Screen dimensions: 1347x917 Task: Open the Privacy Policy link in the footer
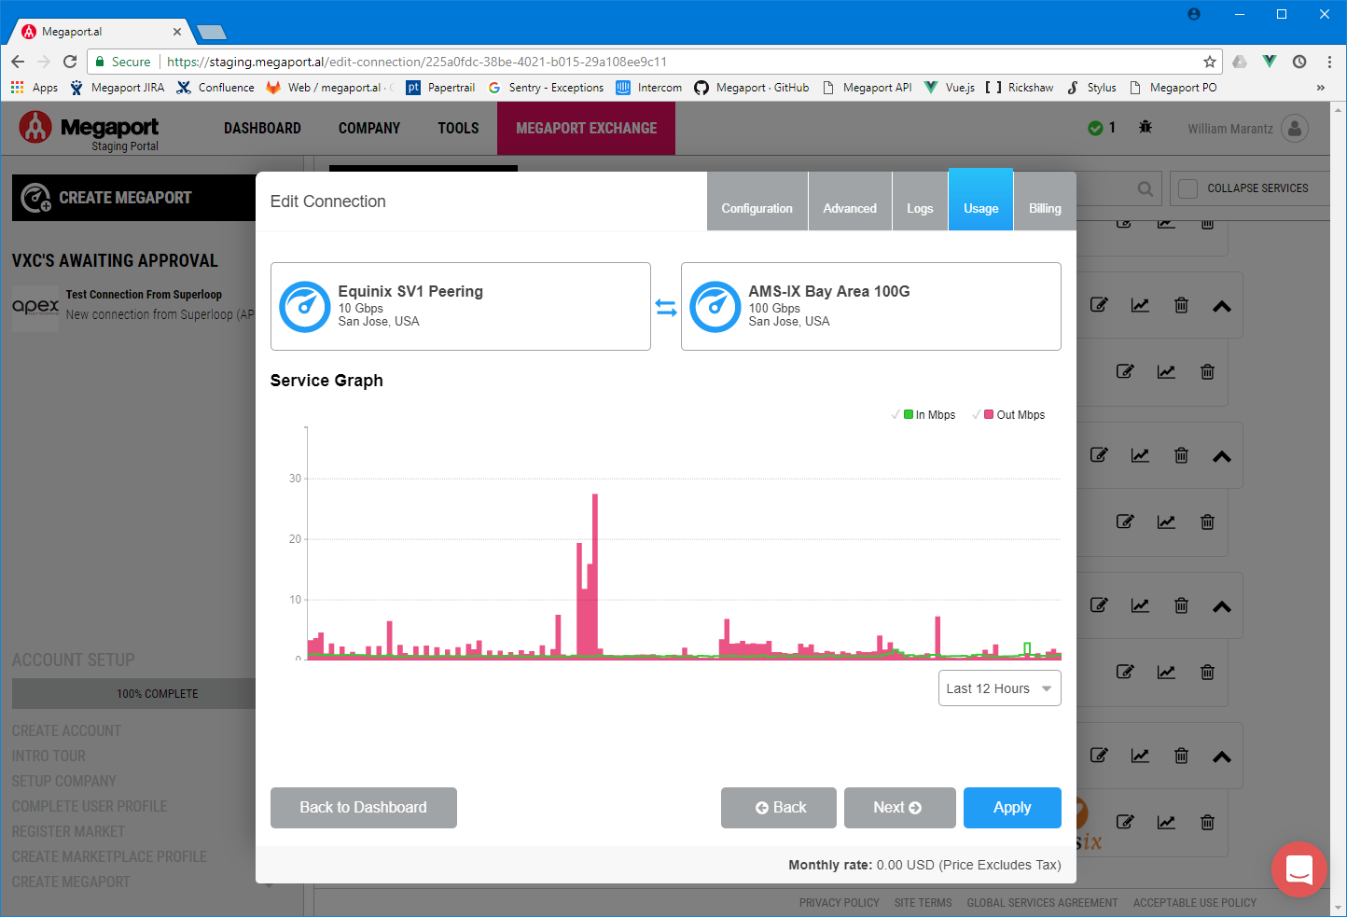tap(838, 902)
